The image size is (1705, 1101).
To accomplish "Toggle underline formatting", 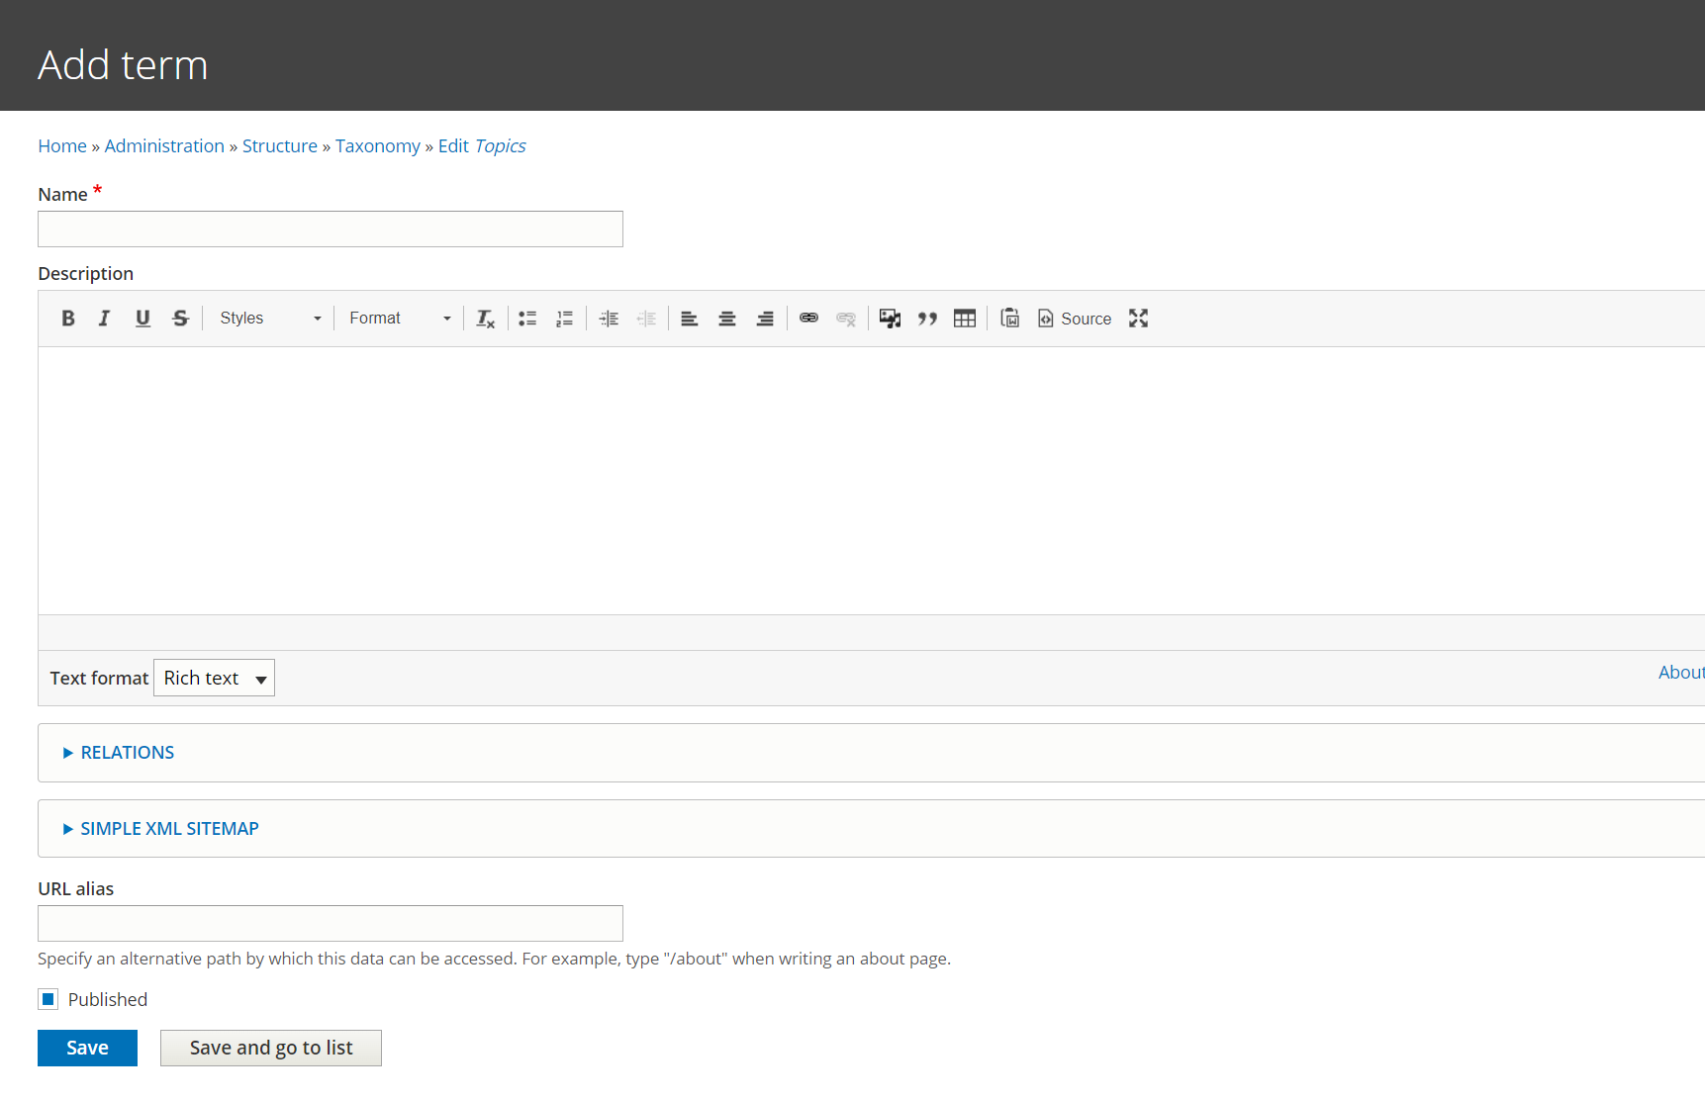I will click(142, 319).
